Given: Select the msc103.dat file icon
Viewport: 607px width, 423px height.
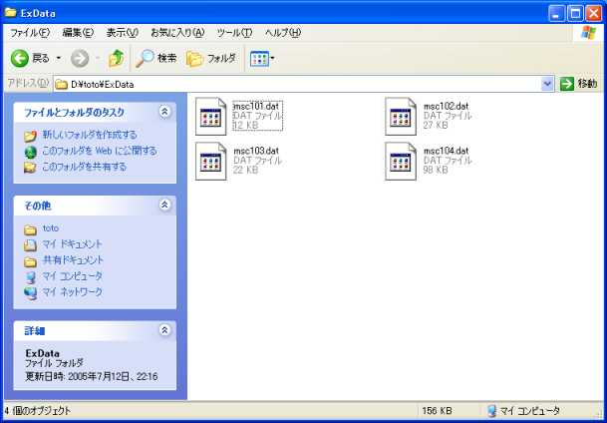Looking at the screenshot, I should coord(210,162).
